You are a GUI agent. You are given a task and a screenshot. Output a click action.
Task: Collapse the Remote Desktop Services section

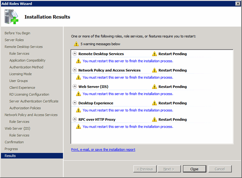click(75, 54)
